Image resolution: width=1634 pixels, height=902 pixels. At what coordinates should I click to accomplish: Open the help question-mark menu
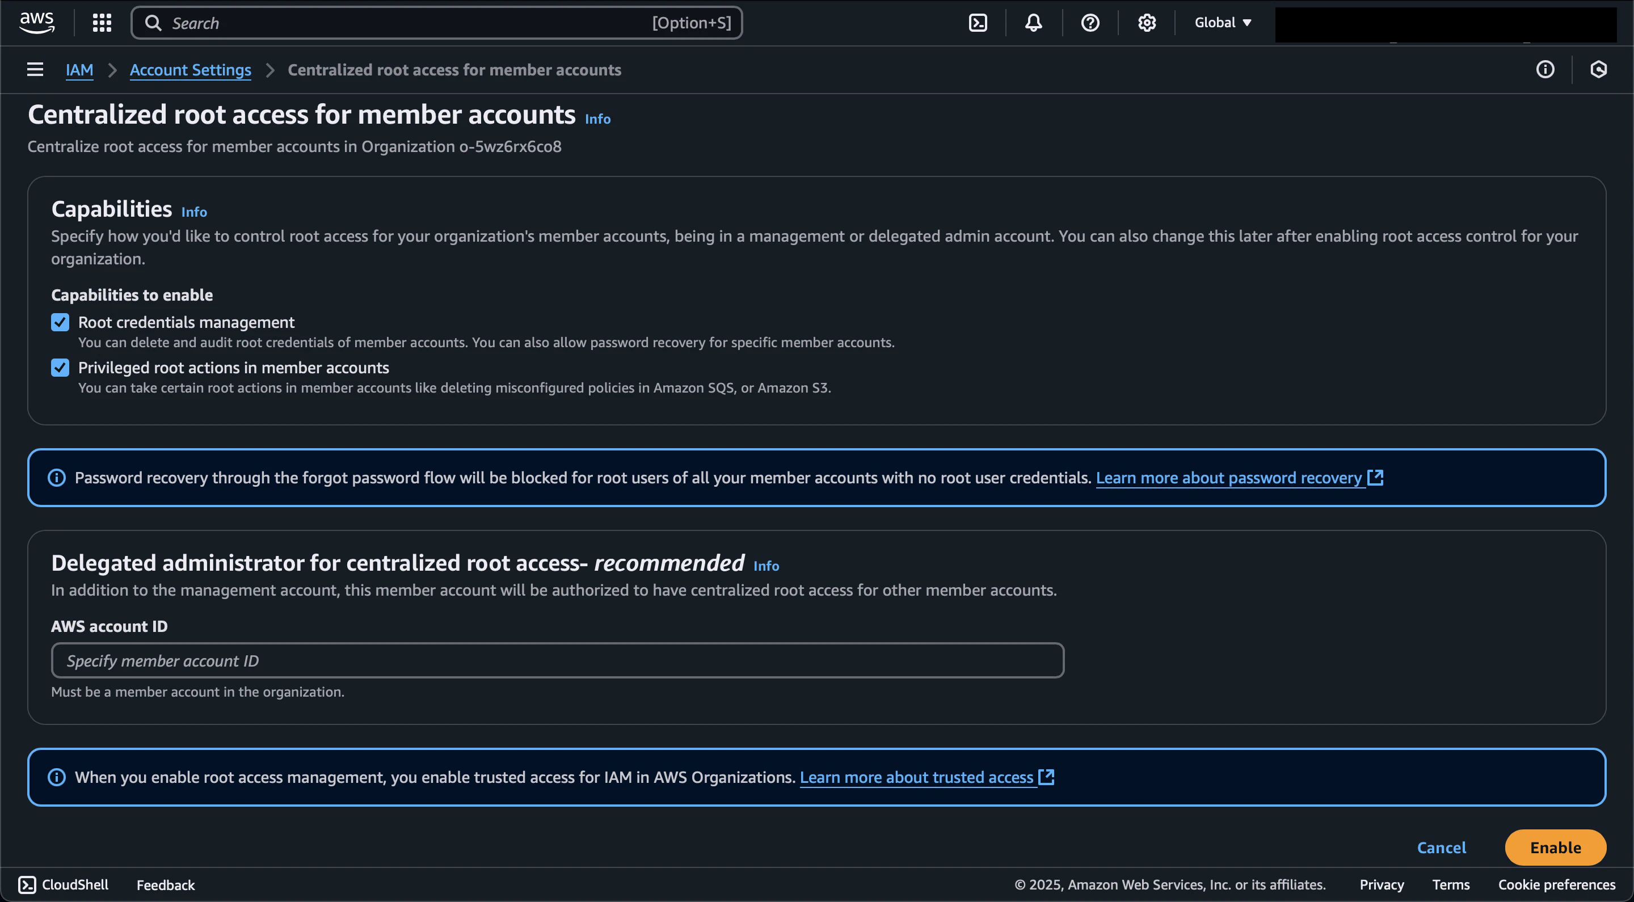(x=1090, y=23)
